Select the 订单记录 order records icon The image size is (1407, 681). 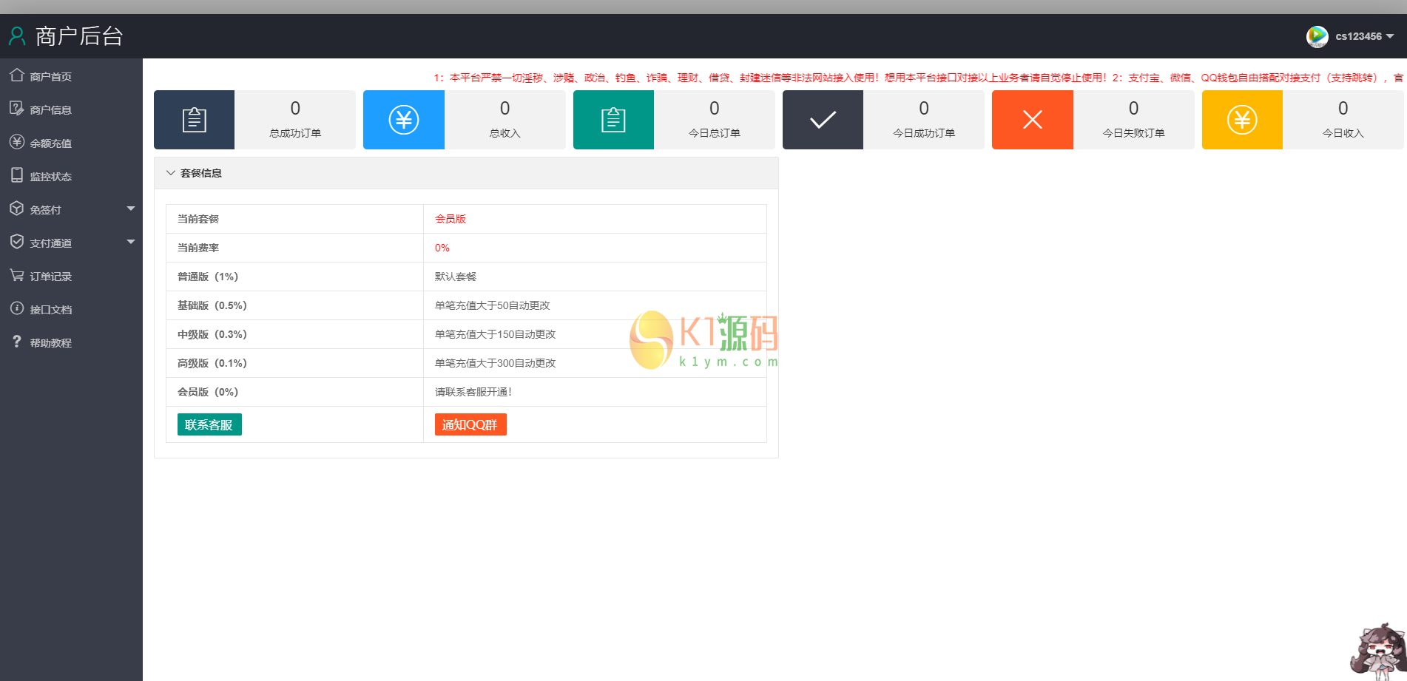pyautogui.click(x=17, y=275)
